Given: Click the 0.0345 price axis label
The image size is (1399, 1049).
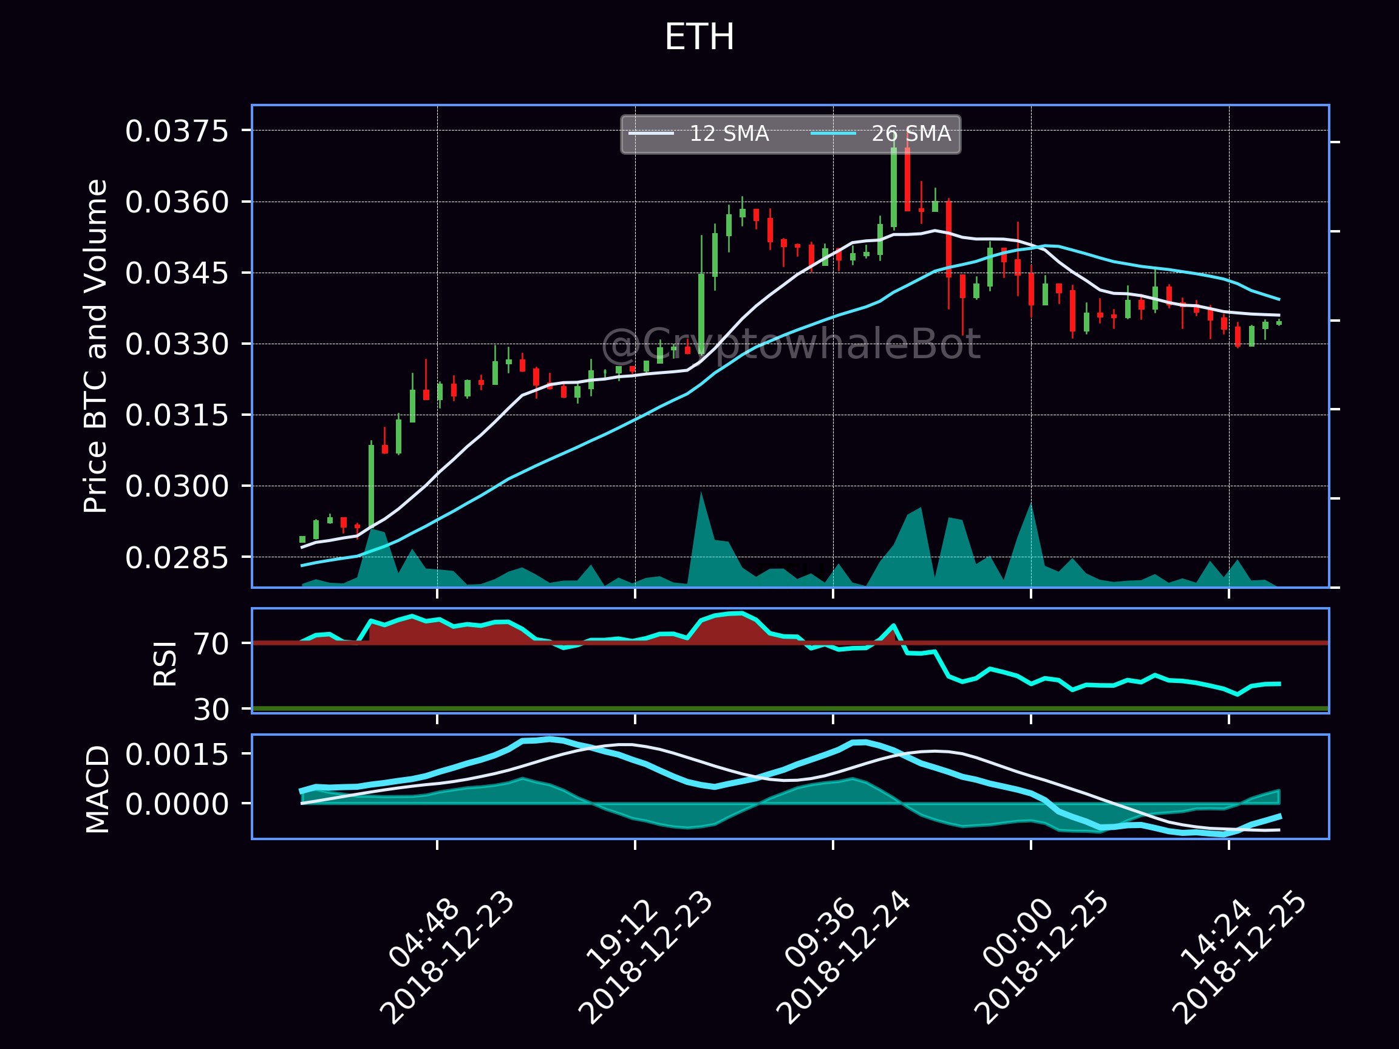Looking at the screenshot, I should click(x=177, y=273).
